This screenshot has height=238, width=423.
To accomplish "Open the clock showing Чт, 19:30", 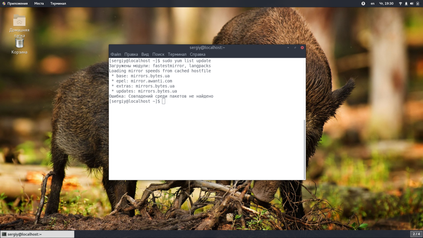I will point(386,3).
